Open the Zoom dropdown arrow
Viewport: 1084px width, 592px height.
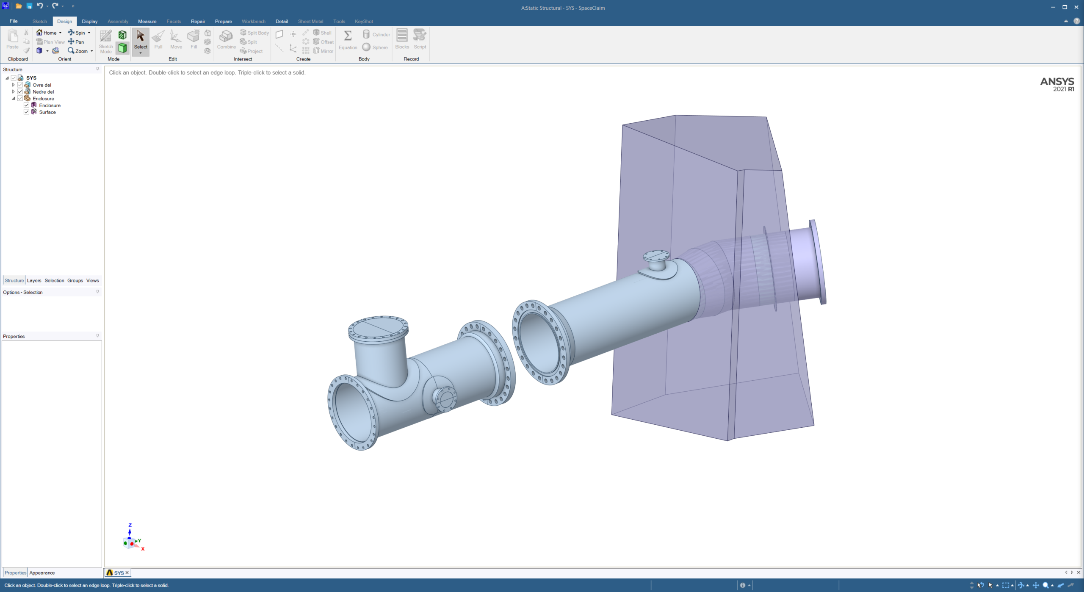tap(92, 51)
